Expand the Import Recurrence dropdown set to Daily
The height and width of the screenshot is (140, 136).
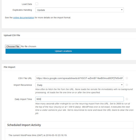pos(79,85)
